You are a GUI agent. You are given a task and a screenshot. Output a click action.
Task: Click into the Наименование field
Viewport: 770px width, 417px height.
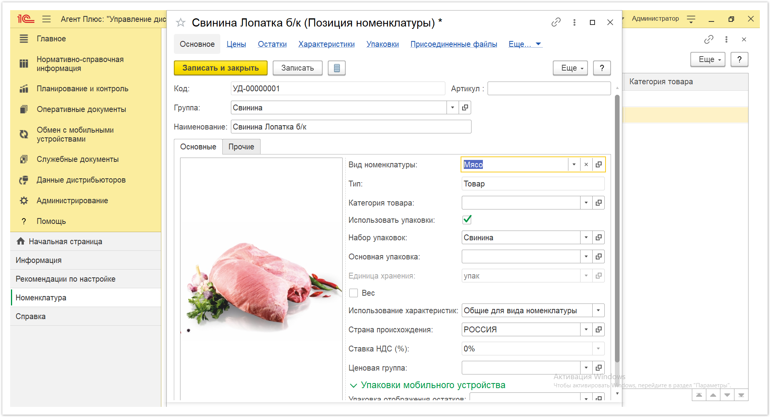(351, 127)
